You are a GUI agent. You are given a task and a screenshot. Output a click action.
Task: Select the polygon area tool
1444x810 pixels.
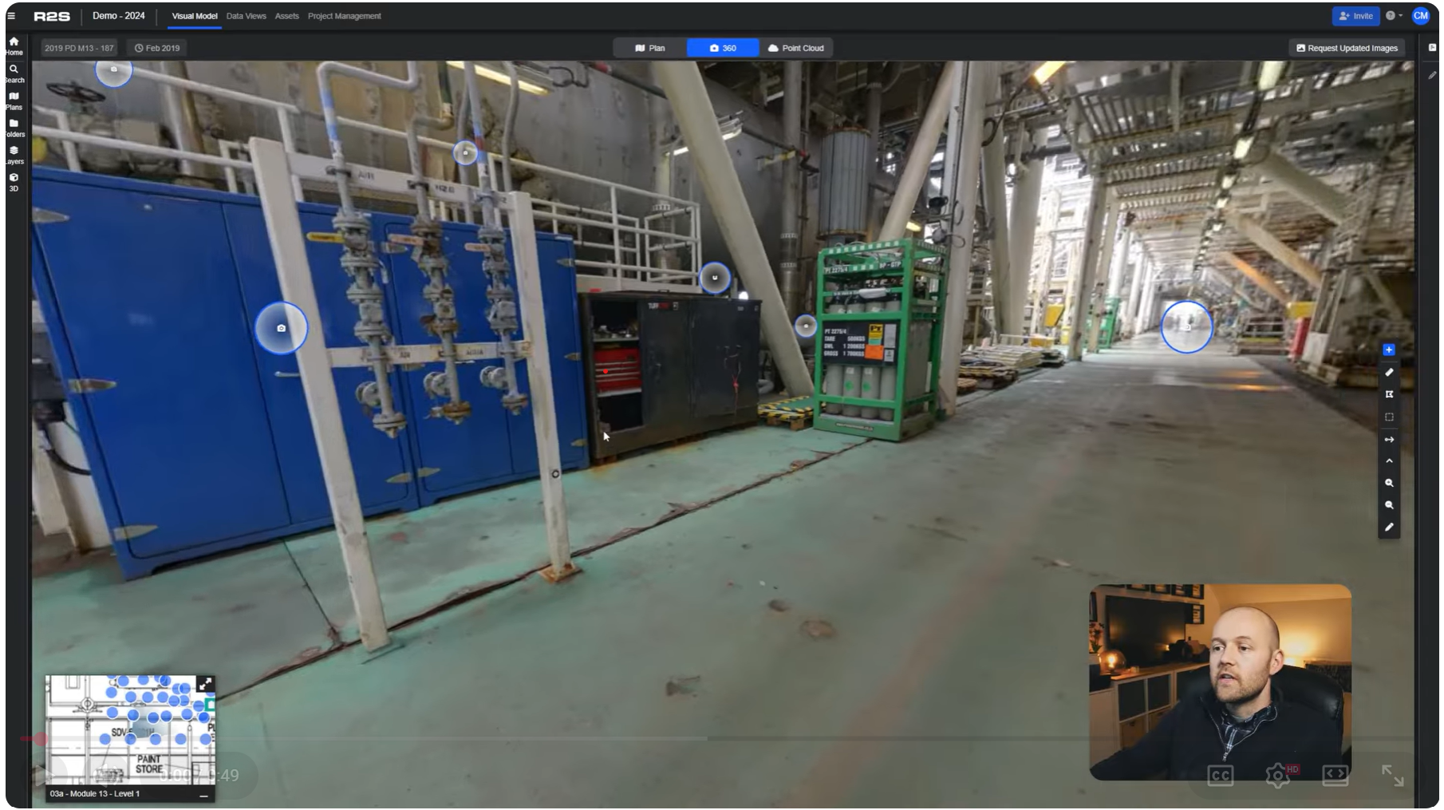click(1389, 394)
